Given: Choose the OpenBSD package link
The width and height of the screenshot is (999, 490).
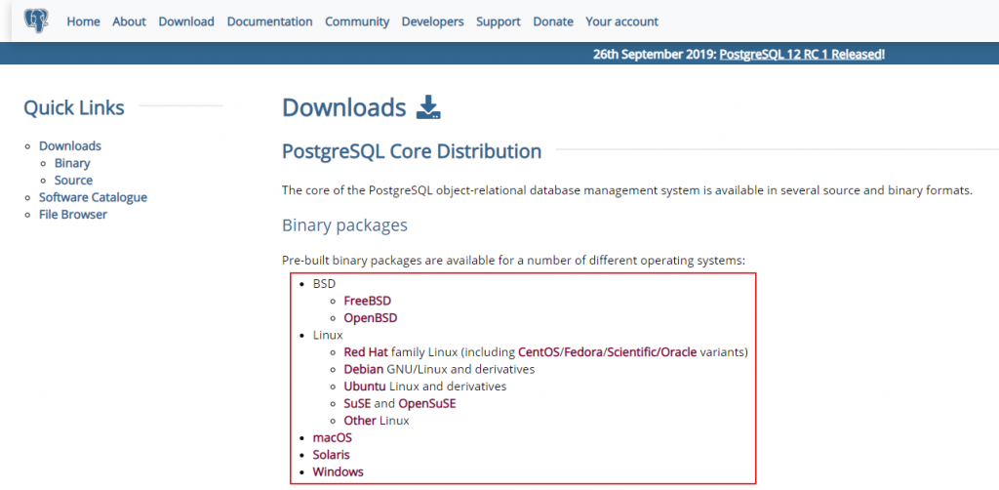Looking at the screenshot, I should pyautogui.click(x=370, y=317).
